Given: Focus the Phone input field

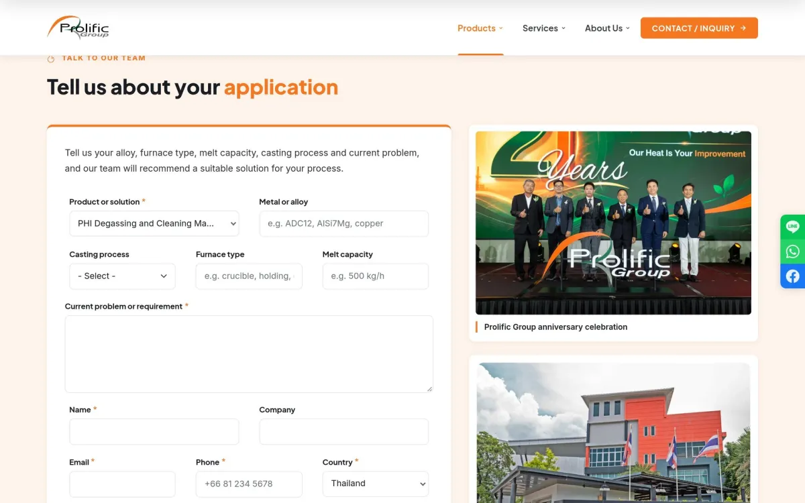Looking at the screenshot, I should click(x=249, y=484).
